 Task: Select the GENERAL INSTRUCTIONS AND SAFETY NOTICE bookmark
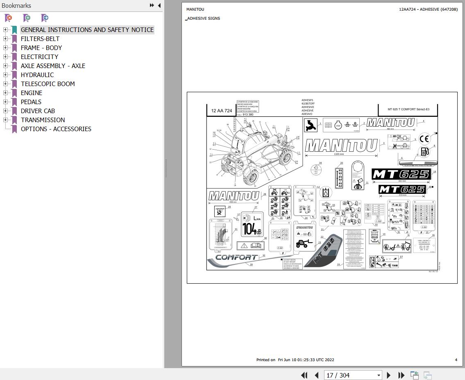coord(87,30)
